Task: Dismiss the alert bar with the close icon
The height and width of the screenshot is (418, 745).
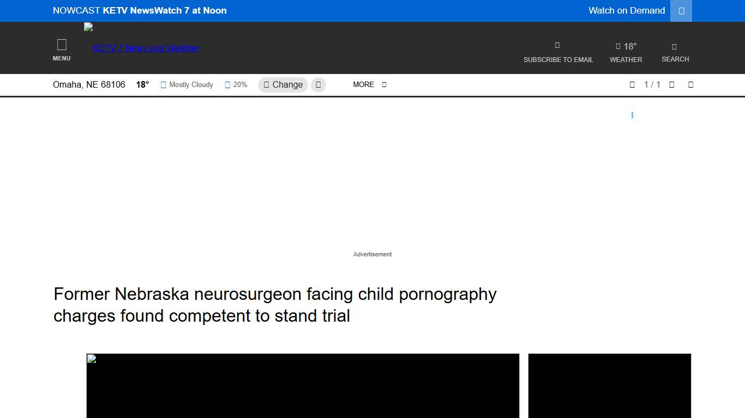Action: point(690,84)
